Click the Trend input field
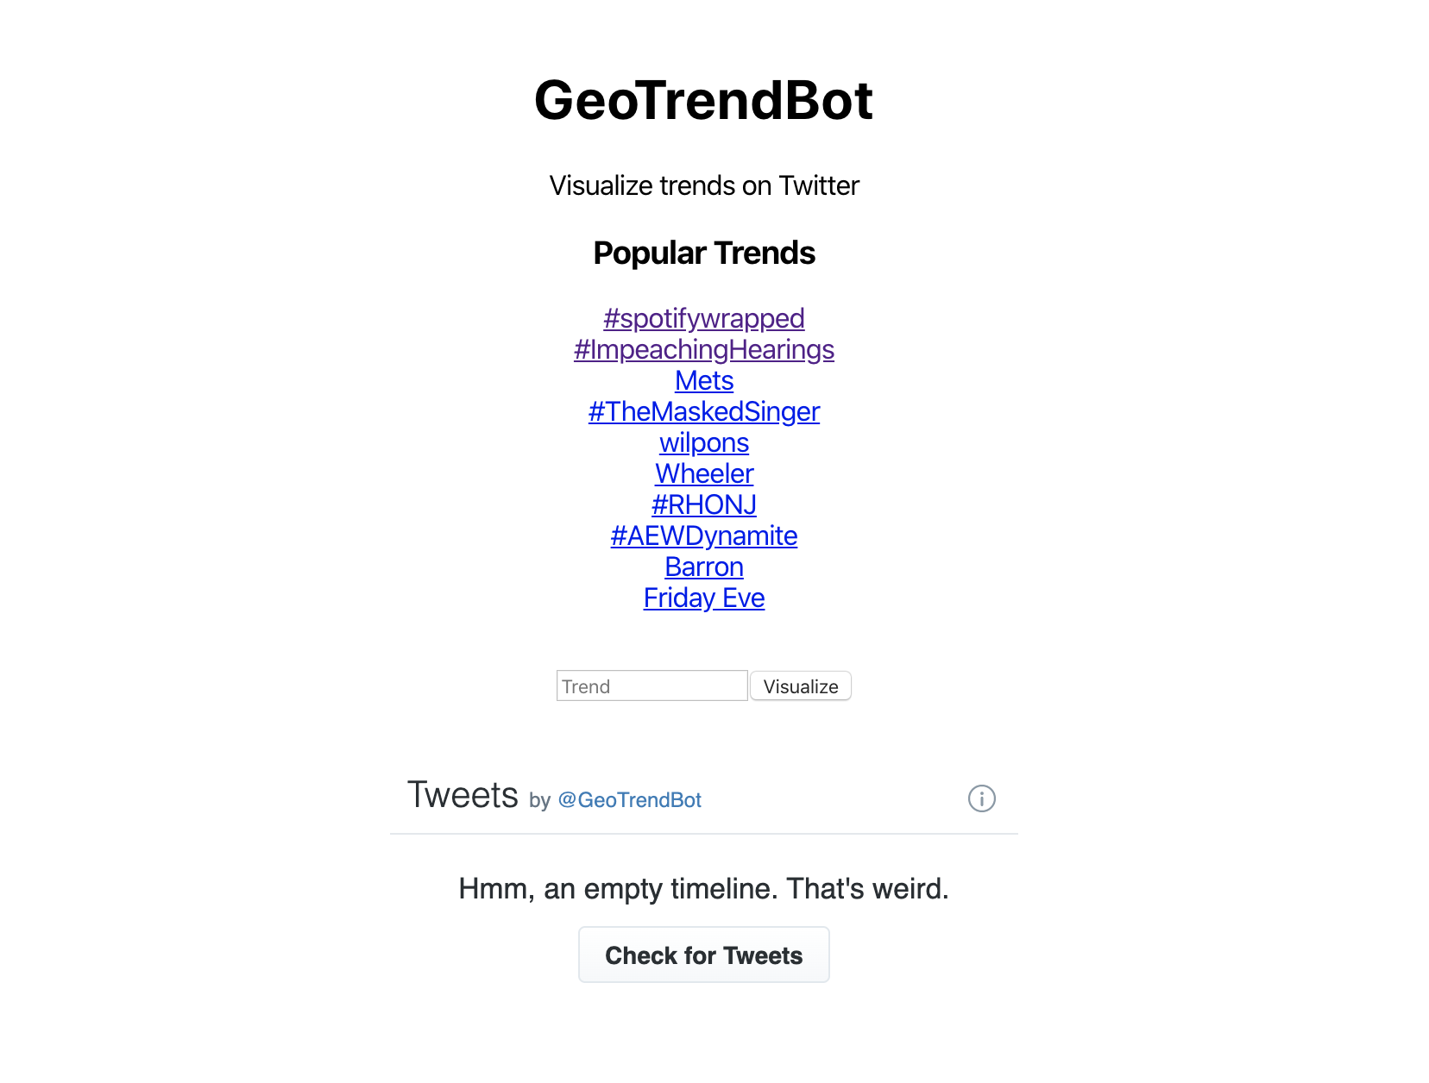 tap(652, 685)
